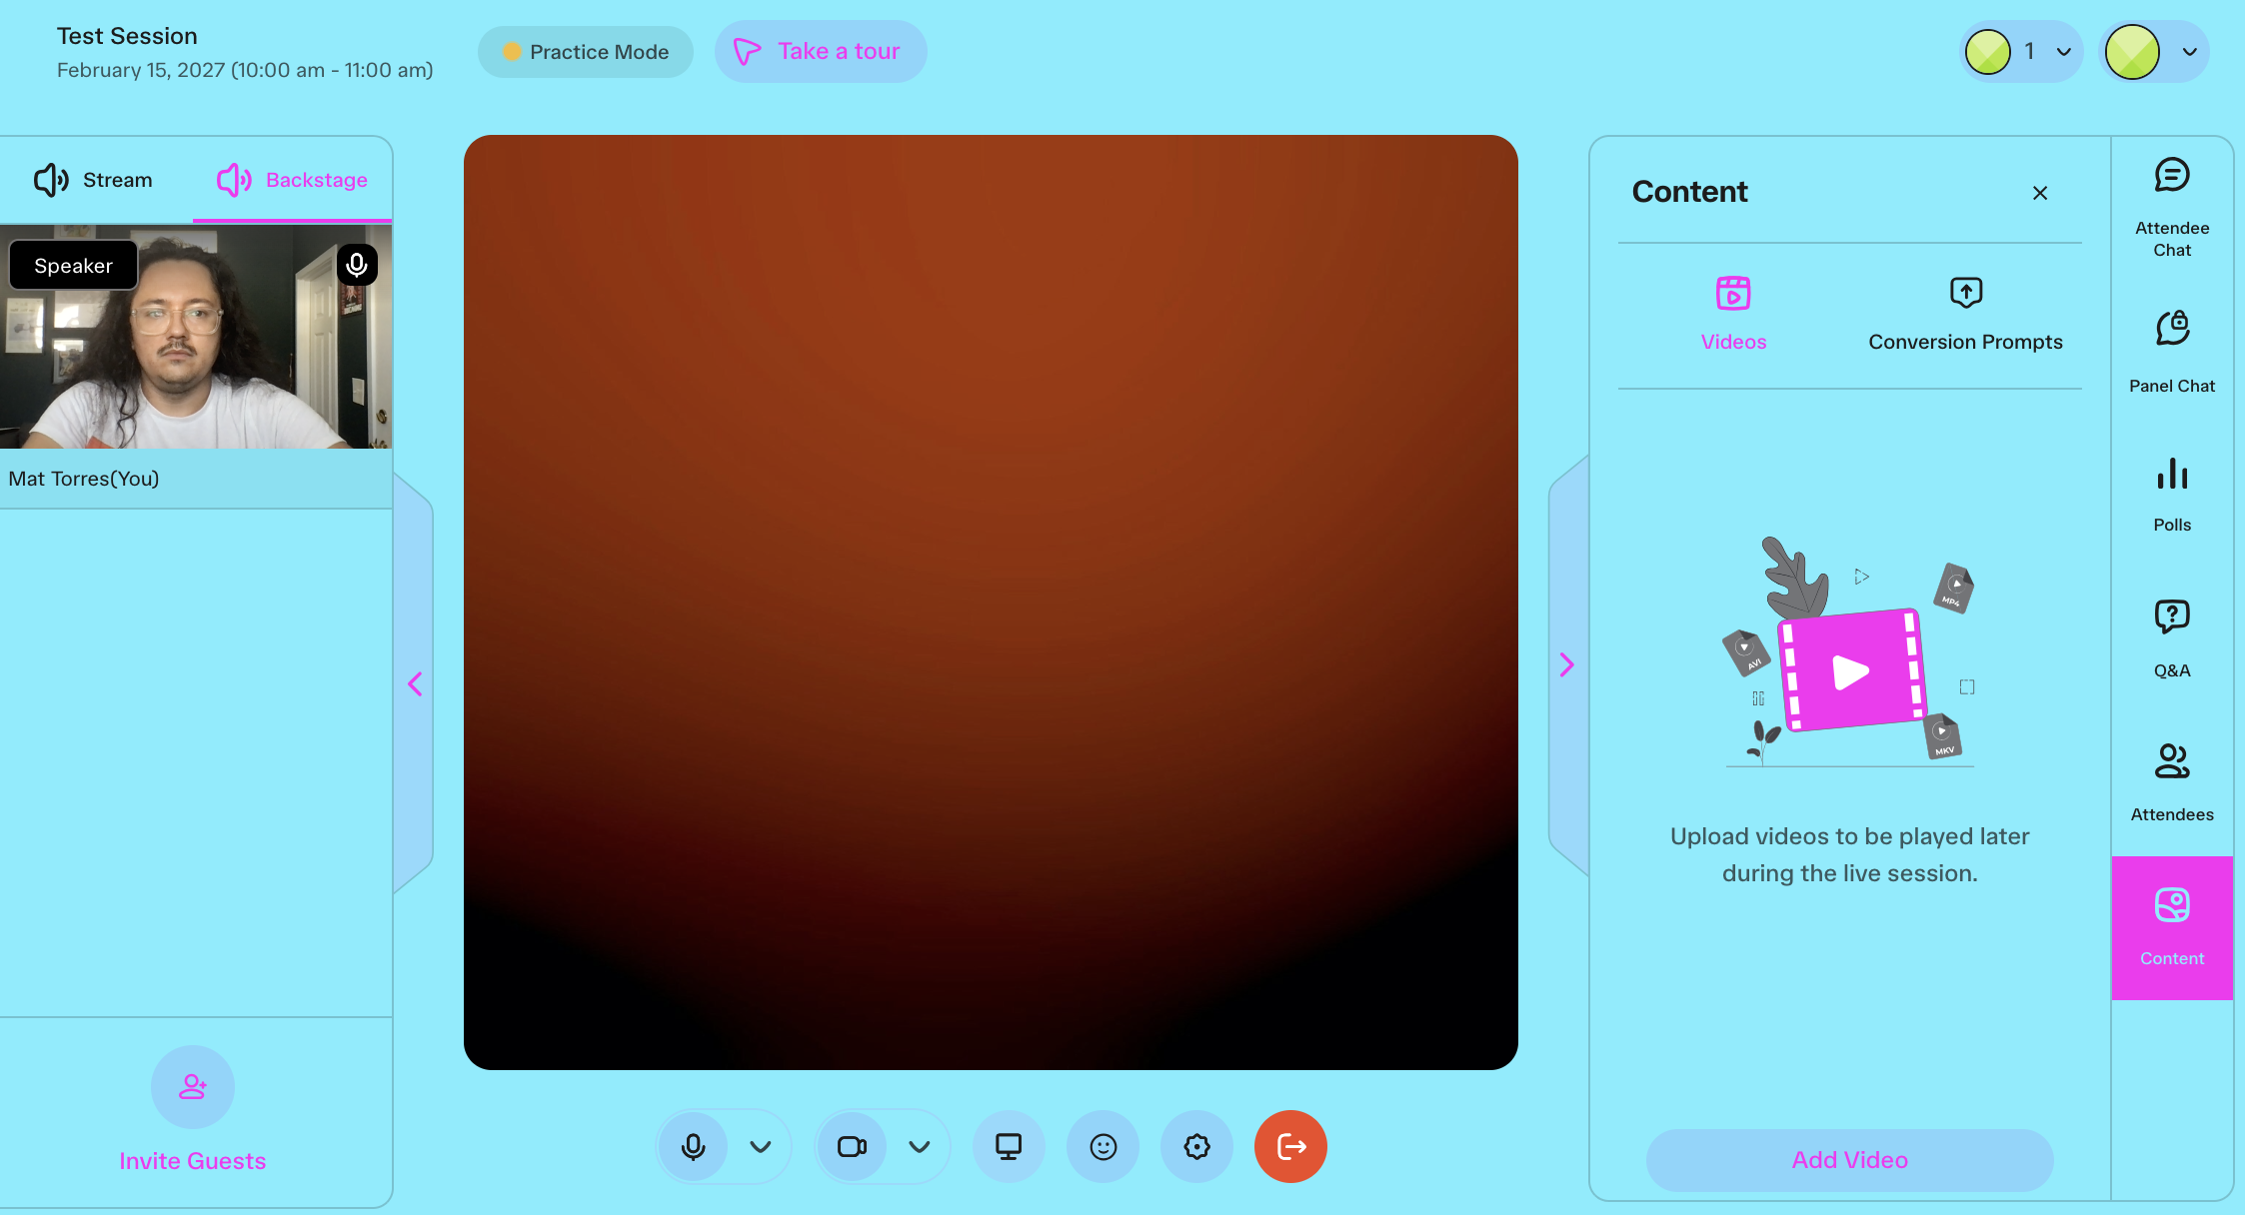2245x1215 pixels.
Task: Expand microphone device options chevron
Action: [x=761, y=1146]
